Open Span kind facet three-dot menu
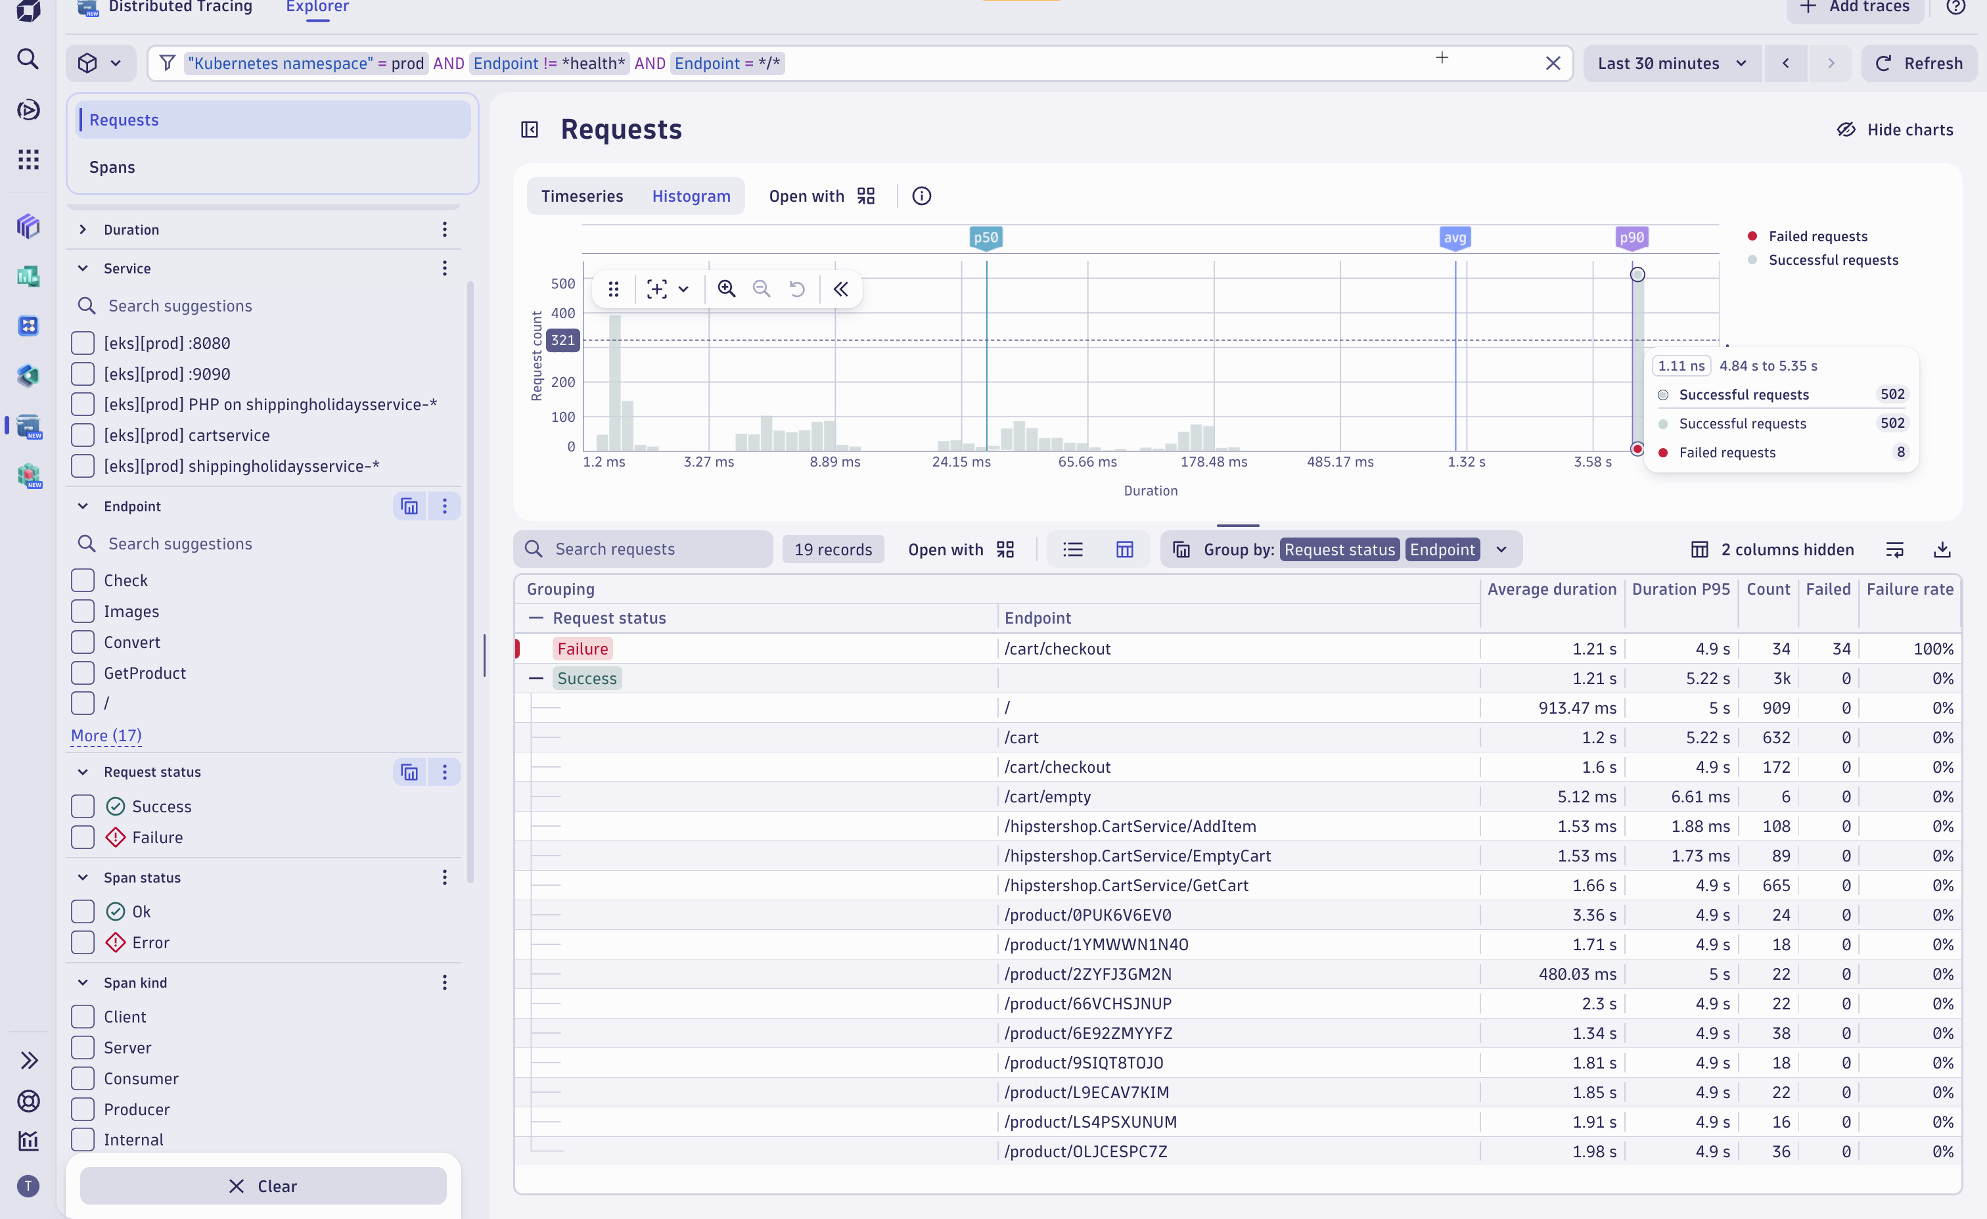The image size is (1987, 1219). (444, 982)
